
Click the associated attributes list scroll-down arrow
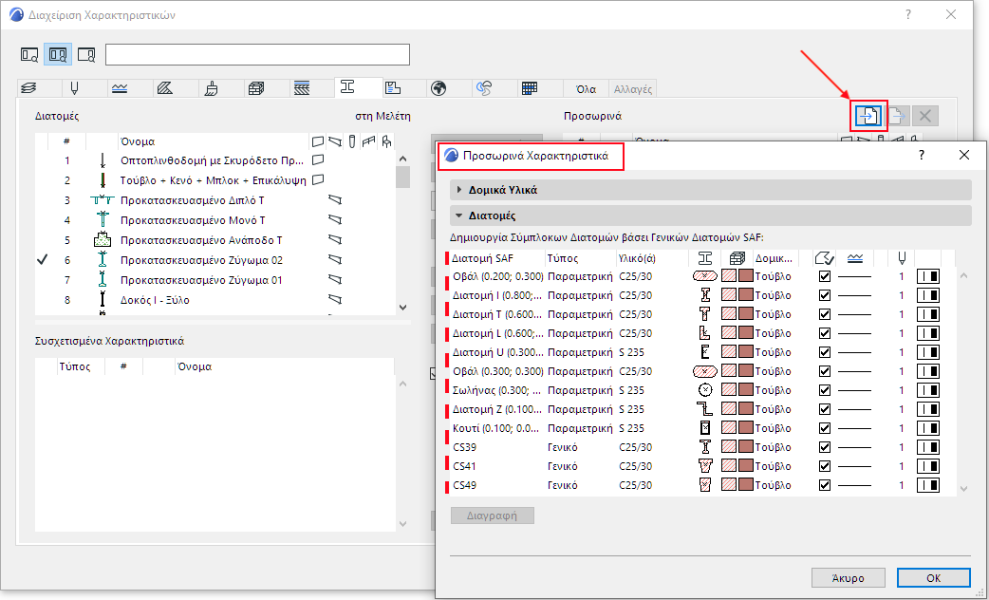tap(403, 524)
